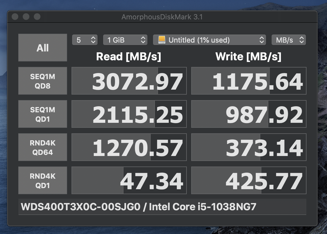Select the RND4K QD1 read value 47.34

(129, 180)
